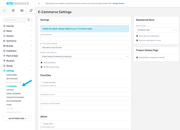180x130 pixels.
Task: Open Social Networks settings submenu item
Action: (x=13, y=94)
